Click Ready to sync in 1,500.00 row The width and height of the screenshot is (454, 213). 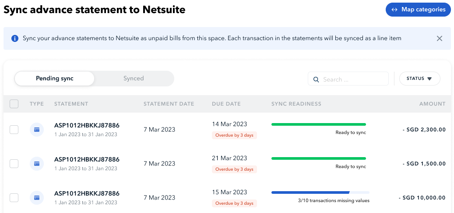click(351, 167)
